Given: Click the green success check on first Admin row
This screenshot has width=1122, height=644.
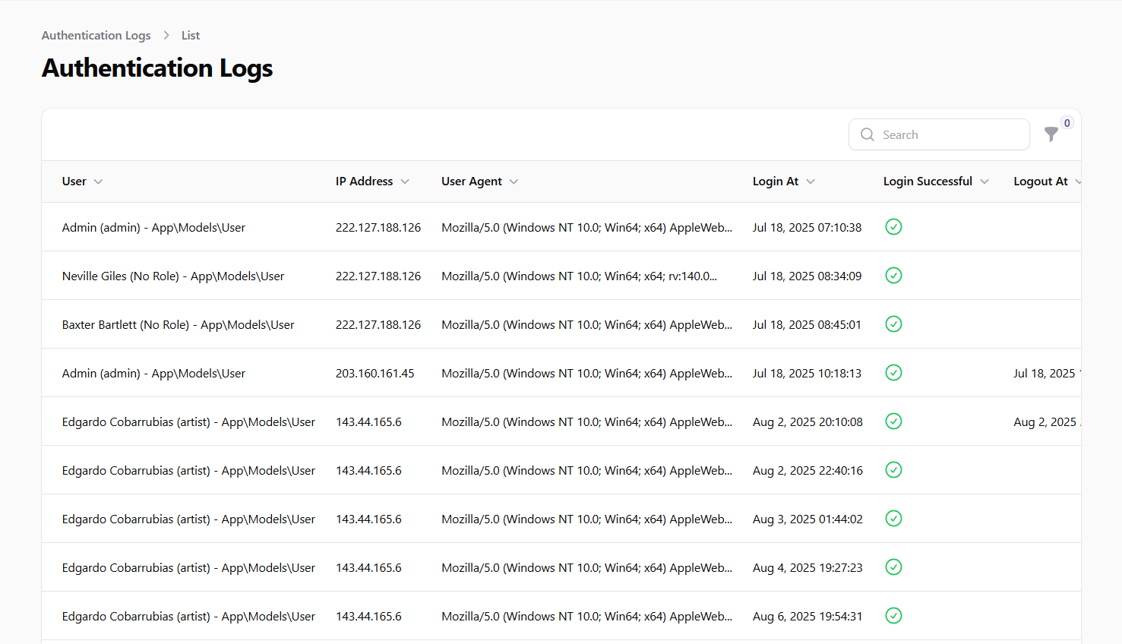Looking at the screenshot, I should coord(893,226).
